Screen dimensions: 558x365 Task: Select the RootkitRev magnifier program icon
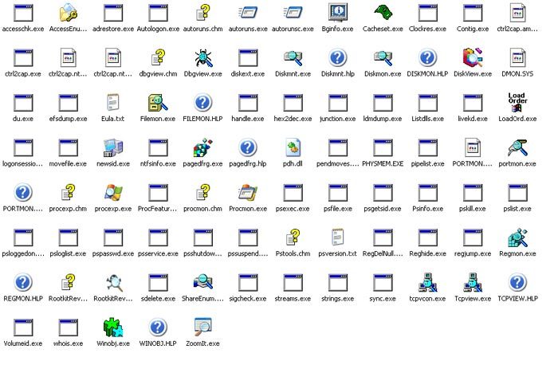[114, 282]
